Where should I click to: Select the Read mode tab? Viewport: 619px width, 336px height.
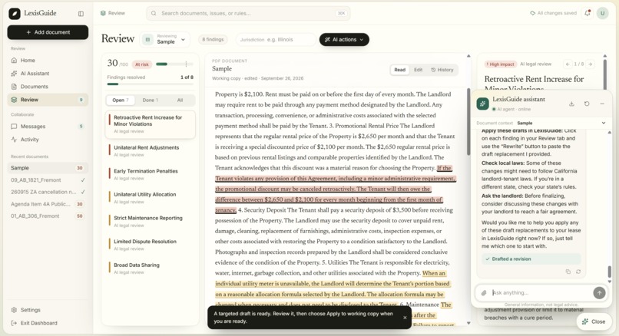(399, 70)
